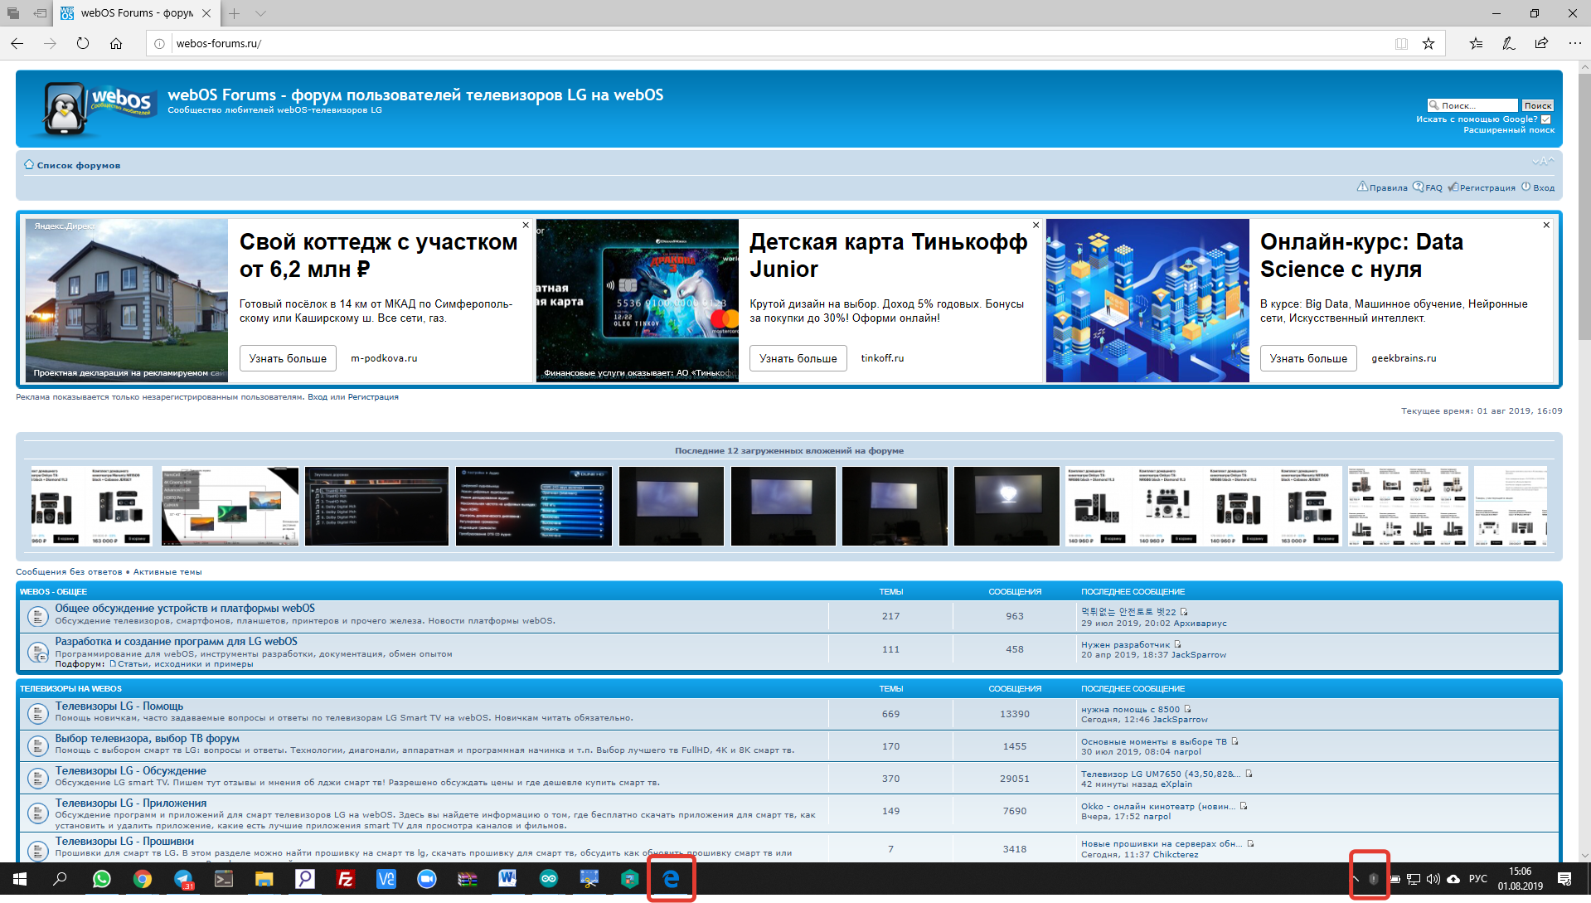Open Zoom from the taskbar

427,879
